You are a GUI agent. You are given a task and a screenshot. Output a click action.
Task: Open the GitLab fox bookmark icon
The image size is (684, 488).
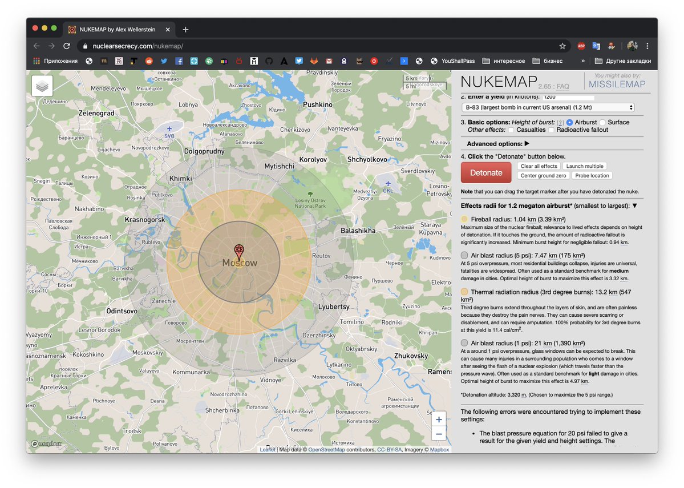(x=314, y=61)
